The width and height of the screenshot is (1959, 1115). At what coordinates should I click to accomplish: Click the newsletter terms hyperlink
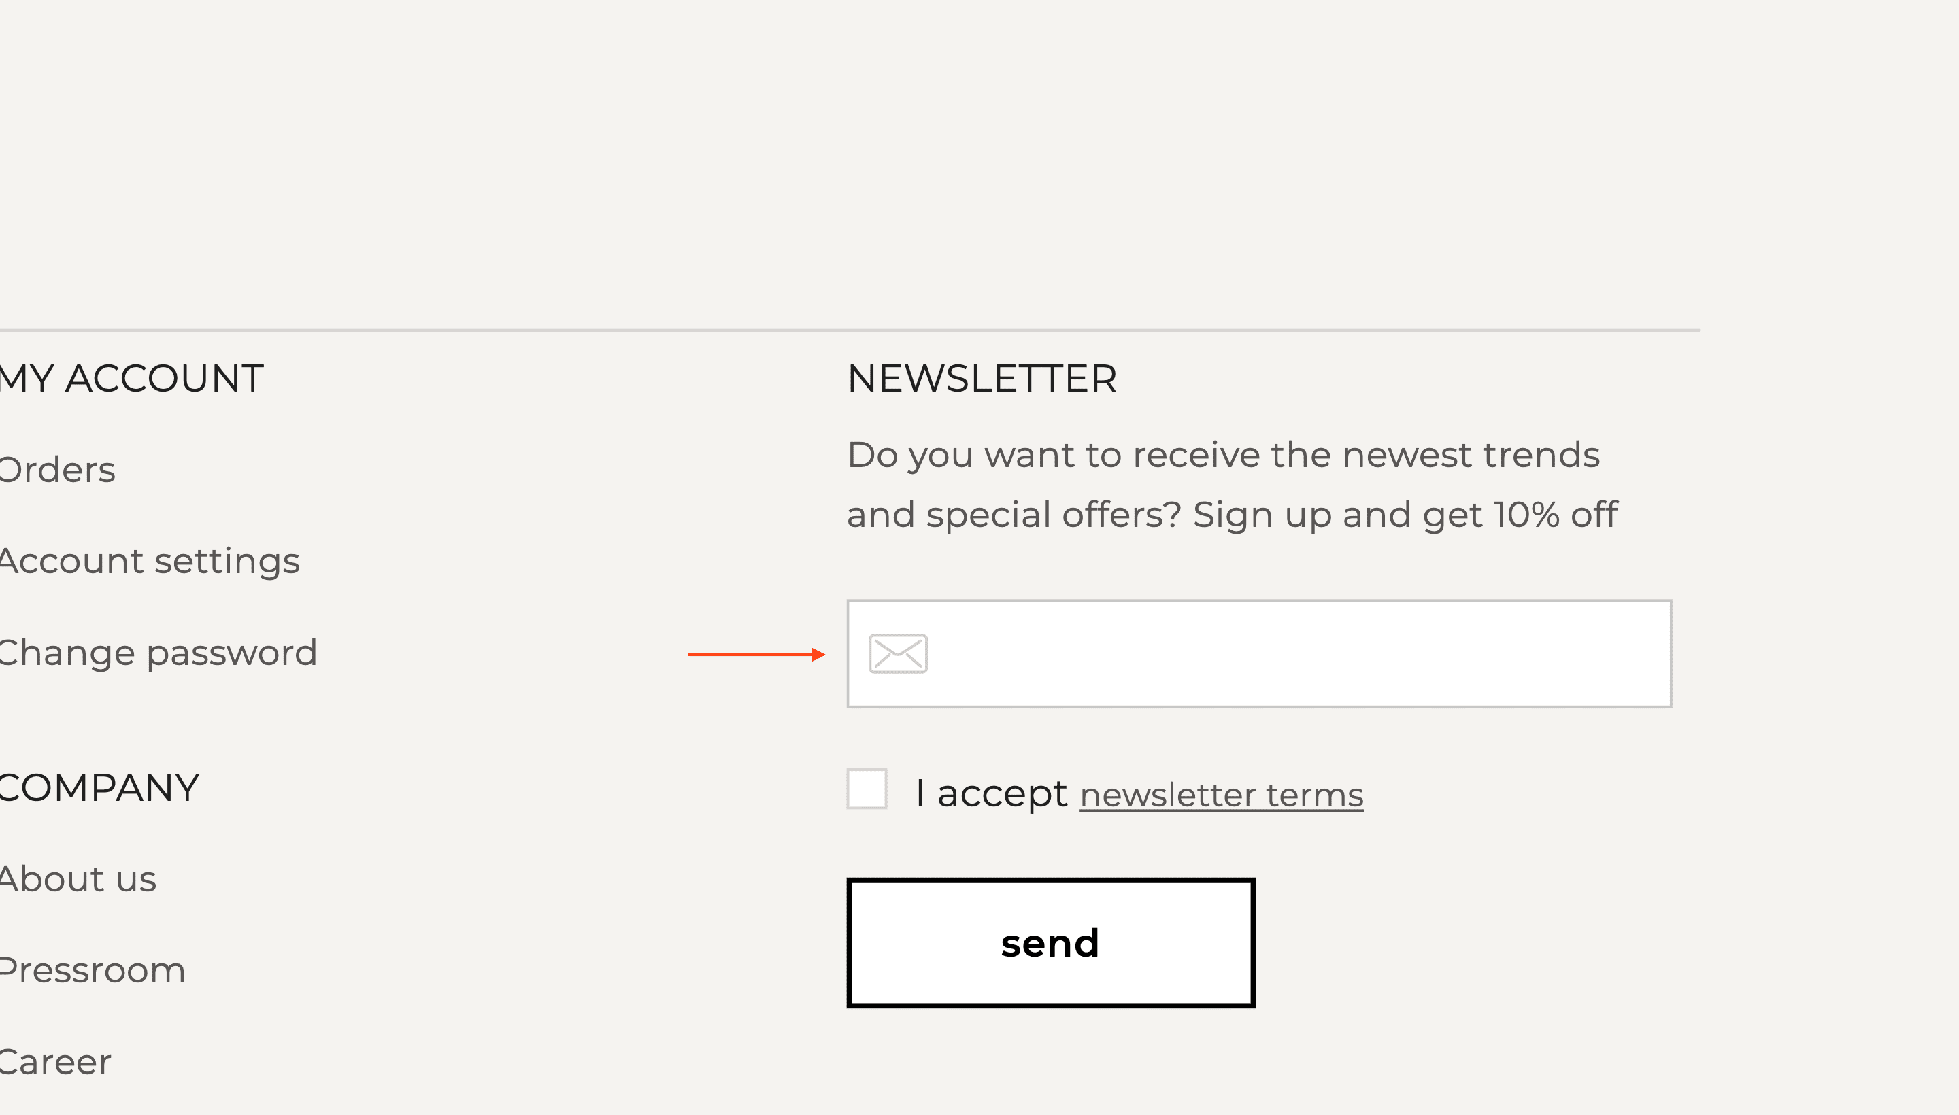(x=1222, y=795)
